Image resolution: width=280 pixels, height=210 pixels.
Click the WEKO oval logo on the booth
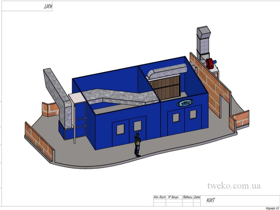[x=185, y=103]
